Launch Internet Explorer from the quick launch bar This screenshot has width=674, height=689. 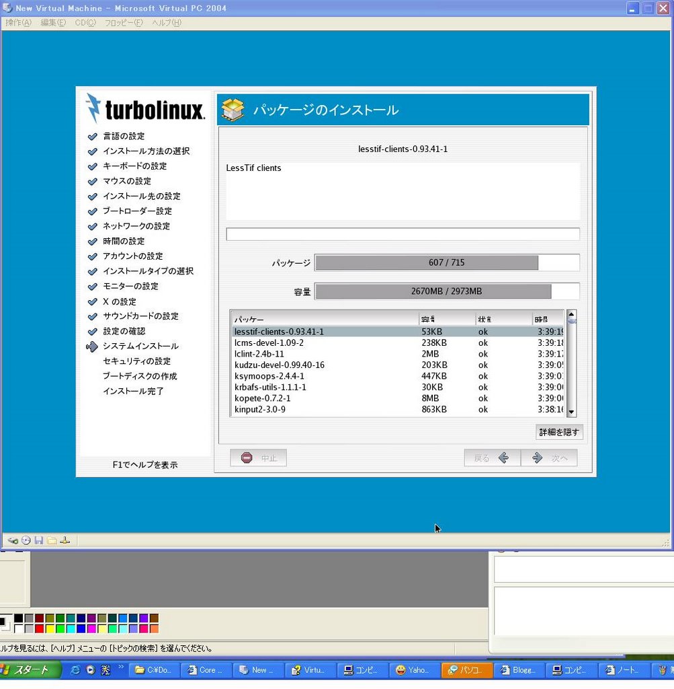[x=75, y=669]
